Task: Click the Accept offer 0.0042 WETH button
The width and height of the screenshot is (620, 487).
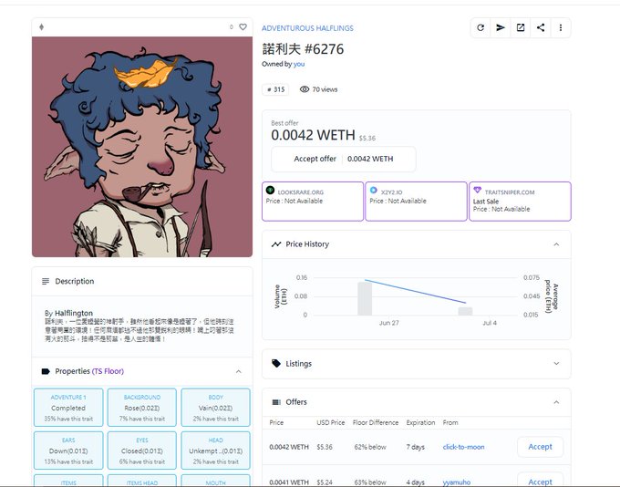Action: [344, 159]
